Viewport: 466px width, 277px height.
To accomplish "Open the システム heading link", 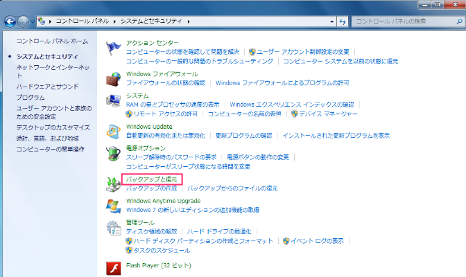I will pyautogui.click(x=137, y=96).
